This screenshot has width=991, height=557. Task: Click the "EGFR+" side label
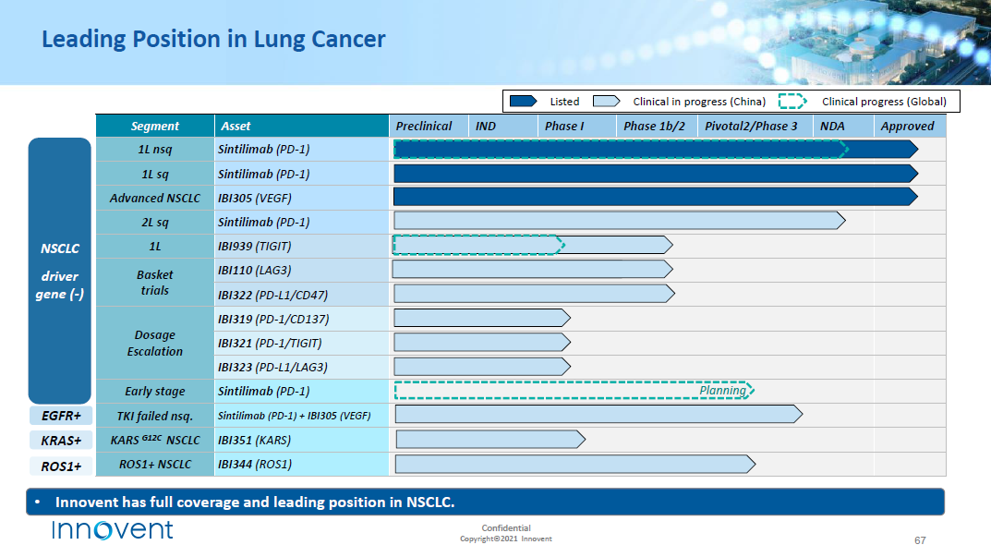tap(61, 416)
